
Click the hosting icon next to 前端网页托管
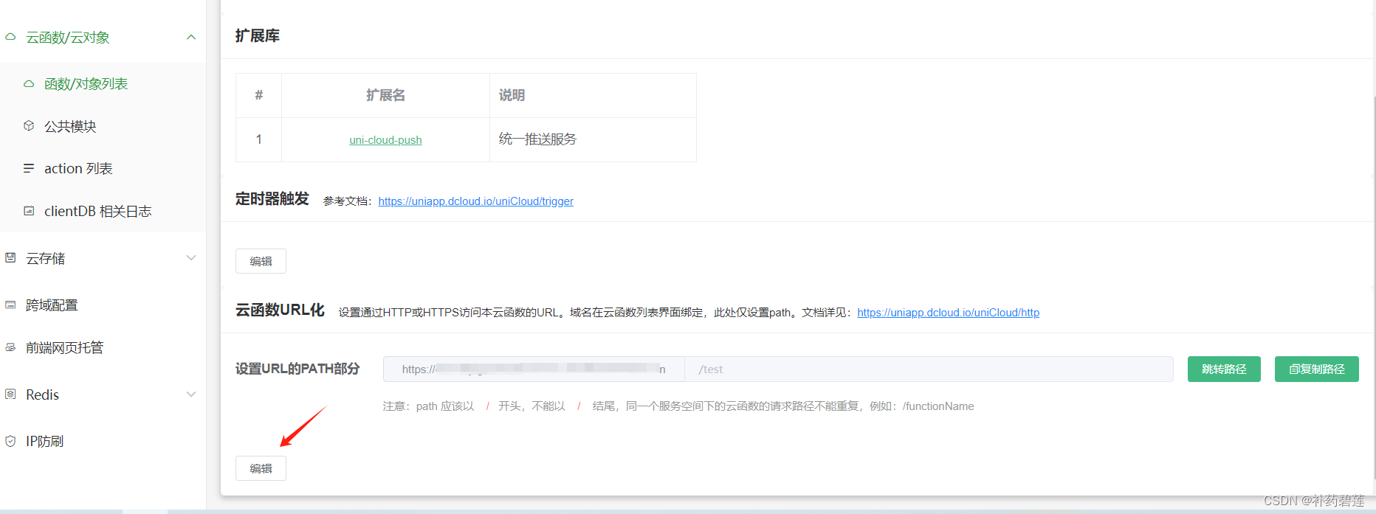click(x=10, y=347)
